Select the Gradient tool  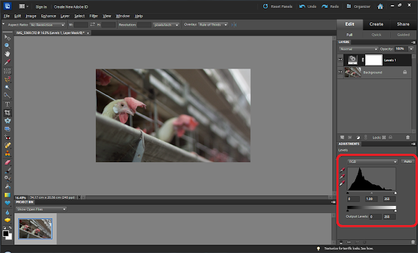point(7,195)
